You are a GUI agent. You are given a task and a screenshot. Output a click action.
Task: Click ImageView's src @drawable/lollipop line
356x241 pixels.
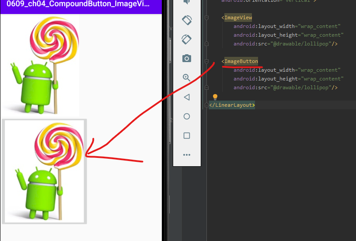[286, 44]
